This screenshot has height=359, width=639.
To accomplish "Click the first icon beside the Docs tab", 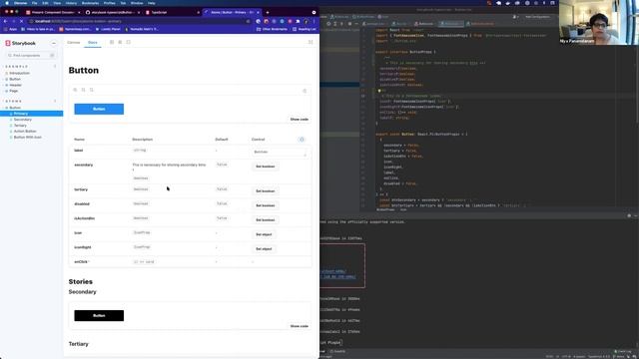I will point(112,42).
